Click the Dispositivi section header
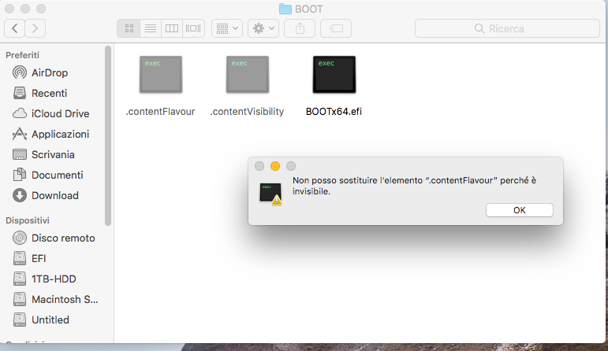Image resolution: width=608 pixels, height=351 pixels. coord(28,220)
